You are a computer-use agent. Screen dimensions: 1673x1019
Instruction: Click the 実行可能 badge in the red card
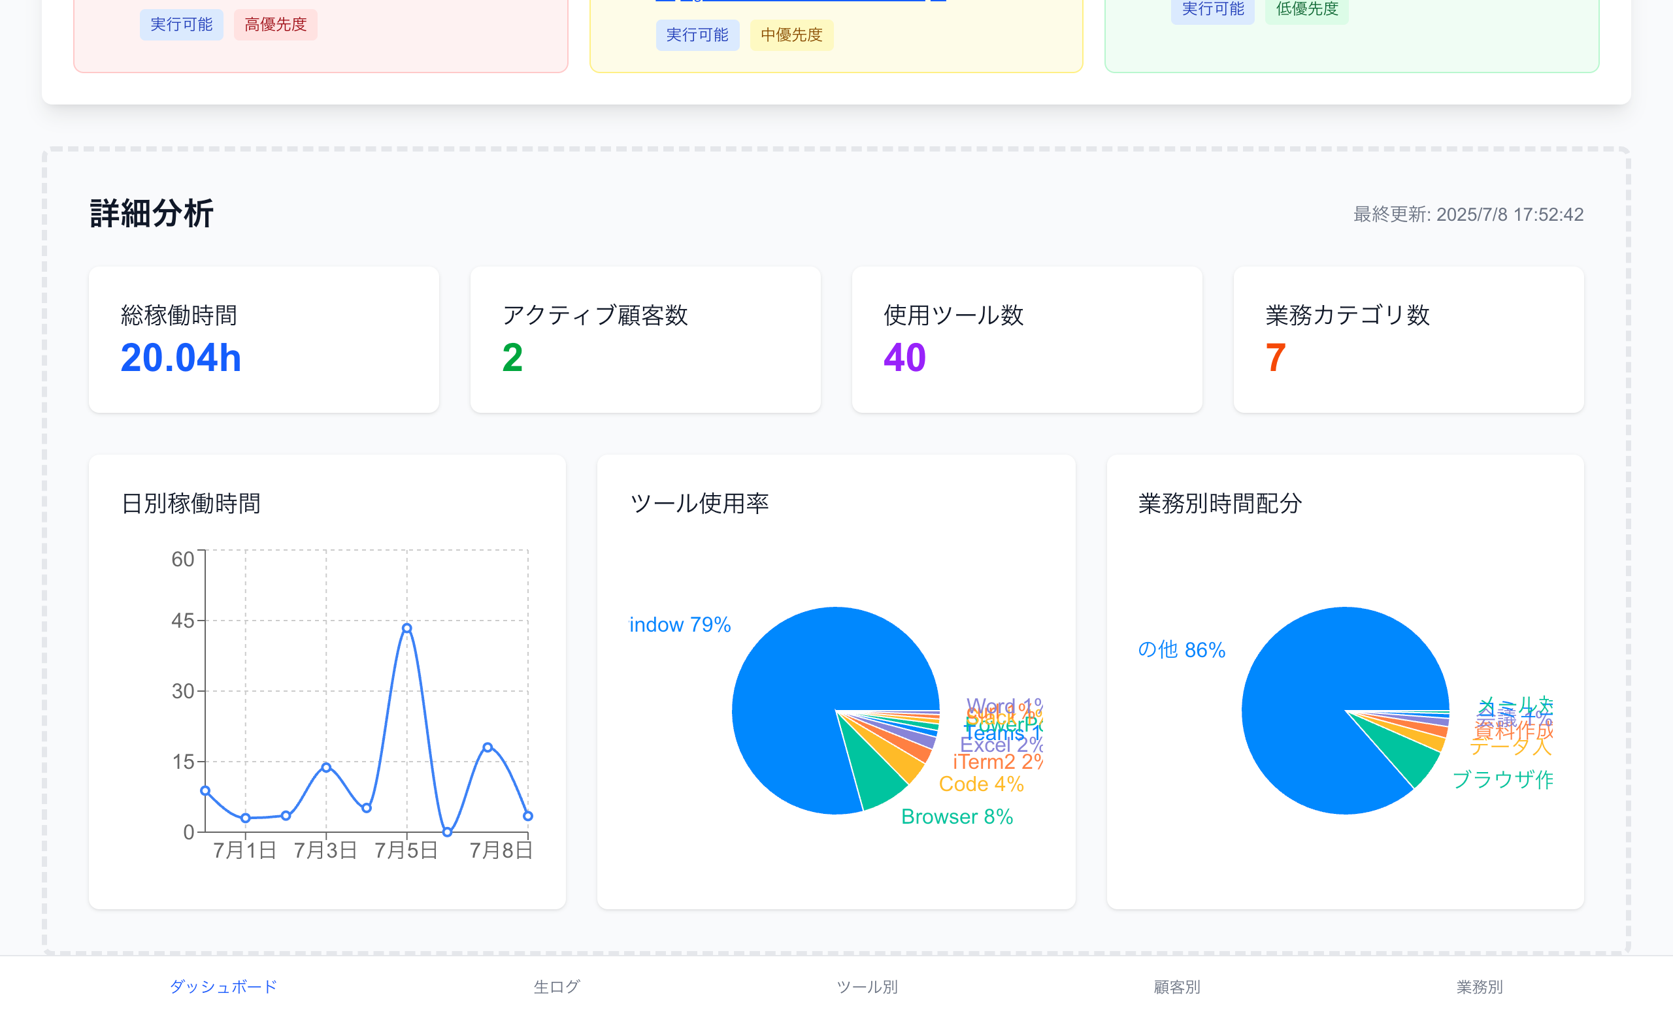(x=181, y=24)
